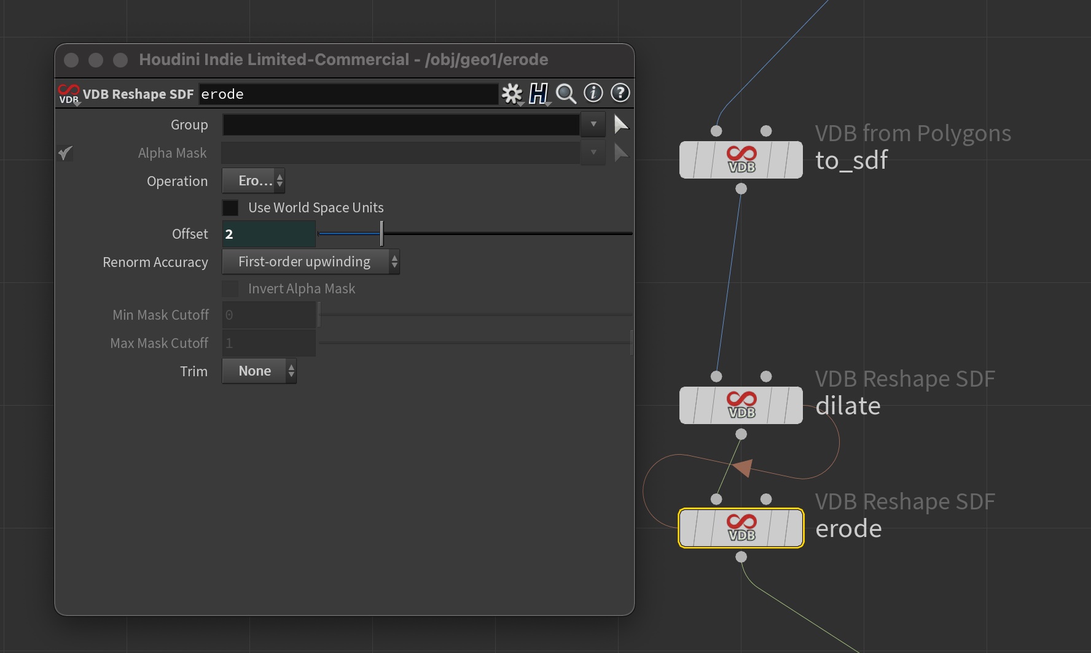This screenshot has width=1091, height=653.
Task: Click the Alpha Mask selection arrow icon
Action: coord(621,153)
